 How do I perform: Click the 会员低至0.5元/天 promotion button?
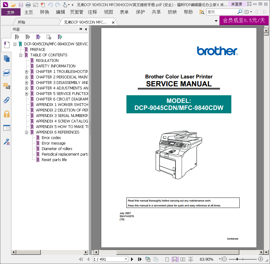[x=244, y=21]
